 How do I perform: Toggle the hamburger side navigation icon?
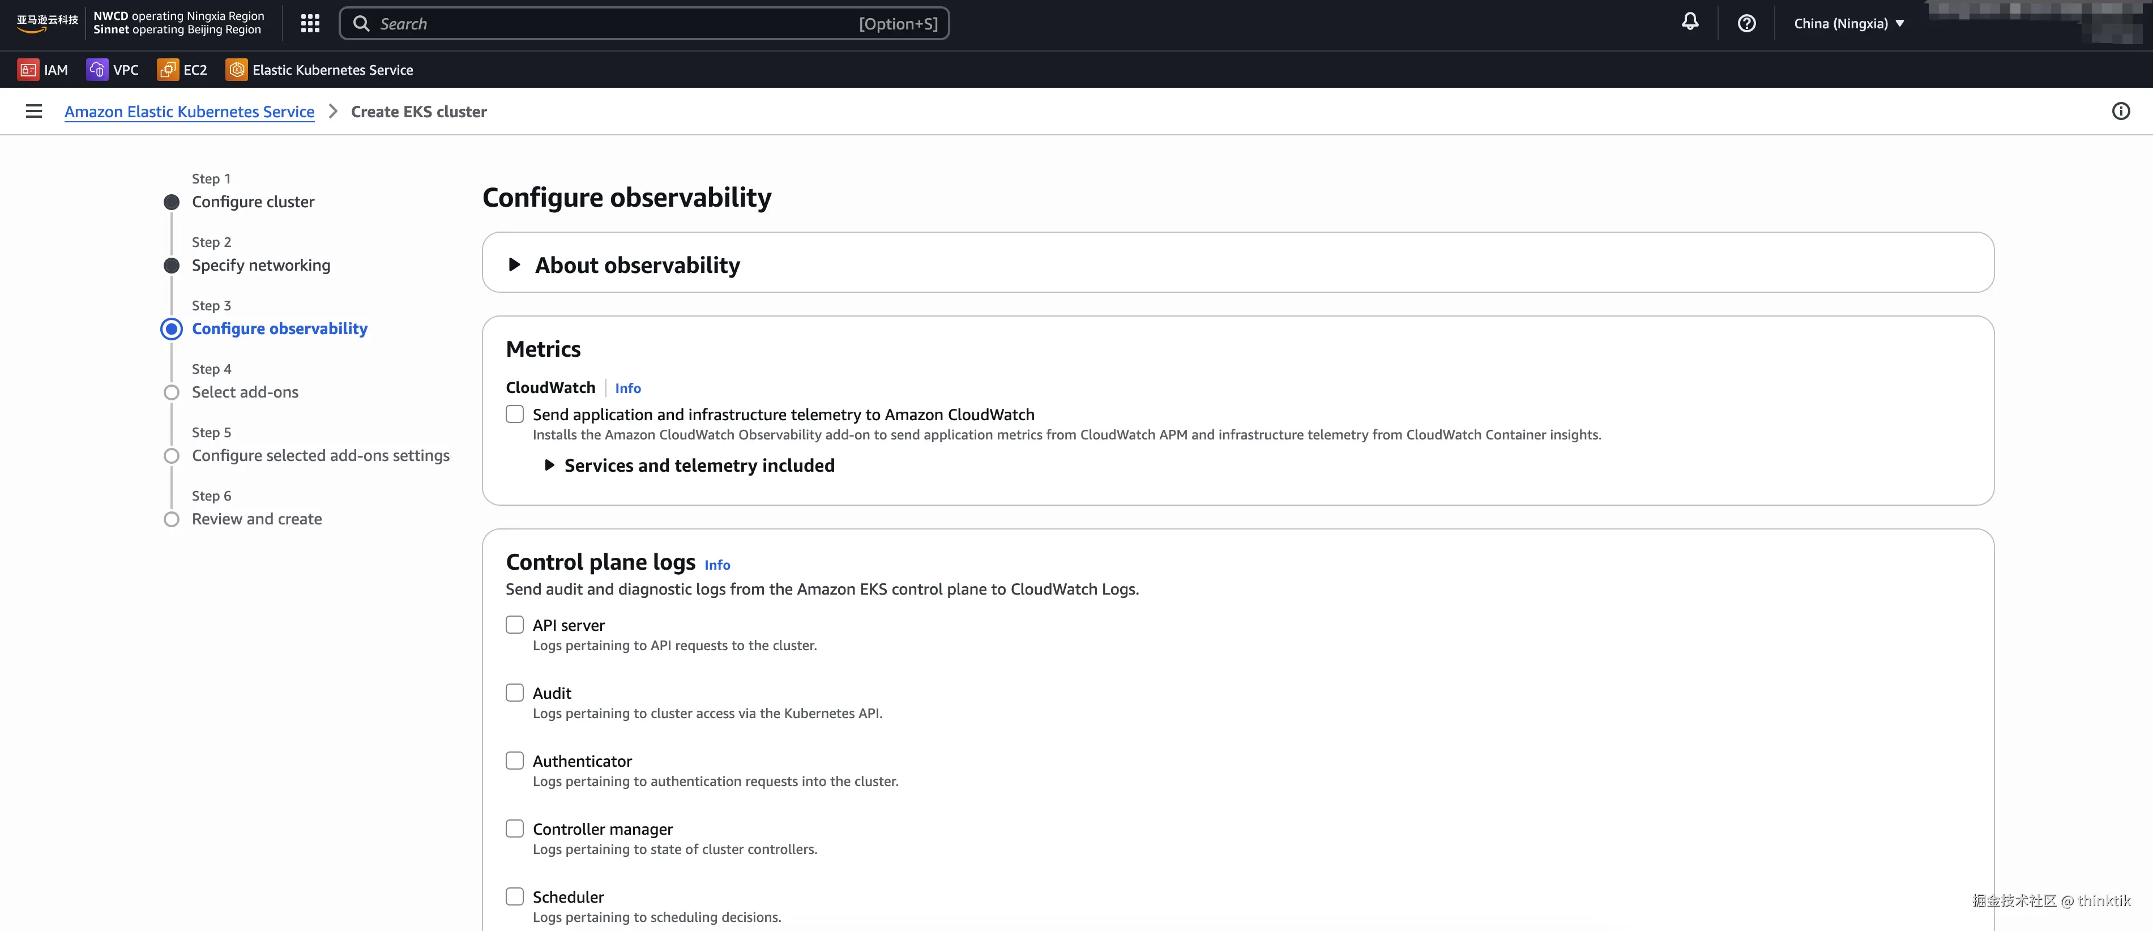pyautogui.click(x=33, y=111)
